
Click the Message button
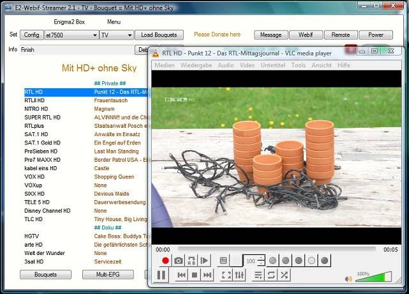coord(271,35)
